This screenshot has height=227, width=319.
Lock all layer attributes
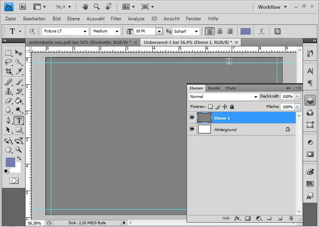(x=232, y=107)
